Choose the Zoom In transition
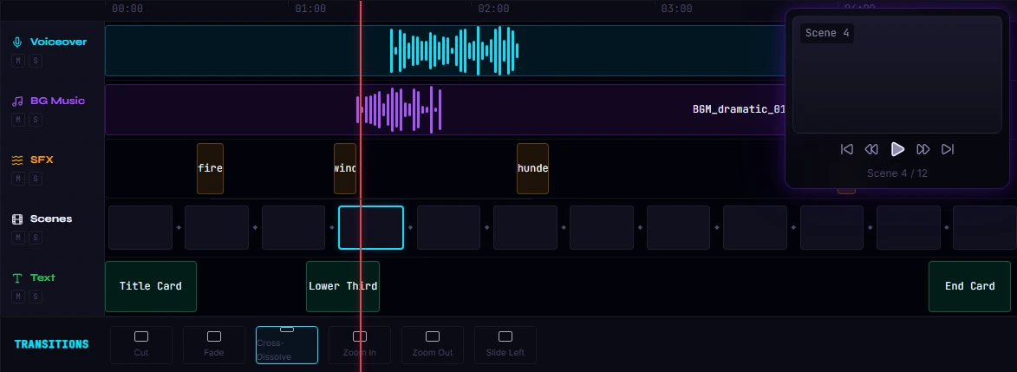 (359, 345)
